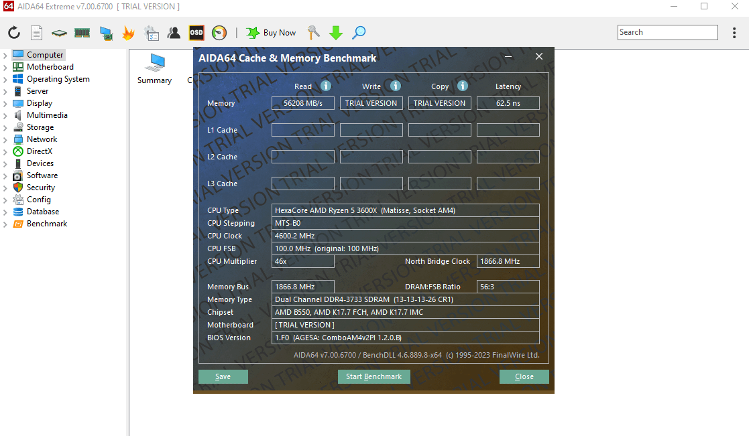This screenshot has height=436, width=749.
Task: Expand the Display tree node arrow
Action: point(5,104)
